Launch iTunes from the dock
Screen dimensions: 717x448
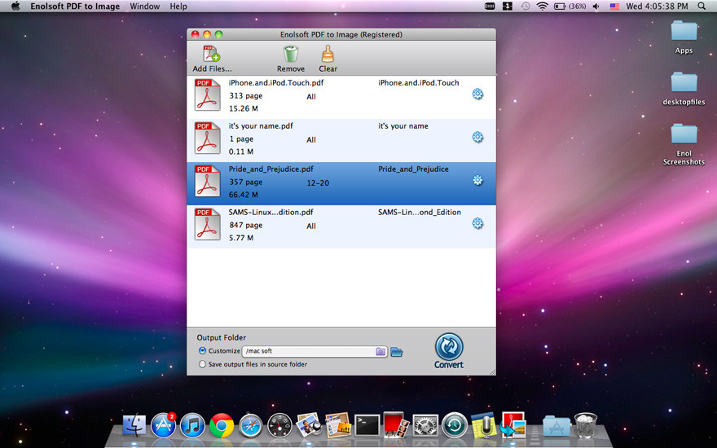pos(192,426)
